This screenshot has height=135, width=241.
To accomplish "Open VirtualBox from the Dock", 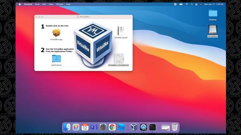I will pyautogui.click(x=134, y=127).
